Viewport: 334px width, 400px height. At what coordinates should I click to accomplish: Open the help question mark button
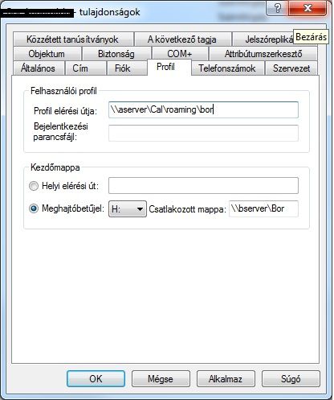point(277,8)
